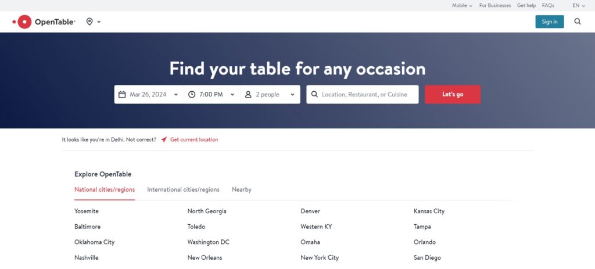Click the OpenTable logo

(x=44, y=22)
